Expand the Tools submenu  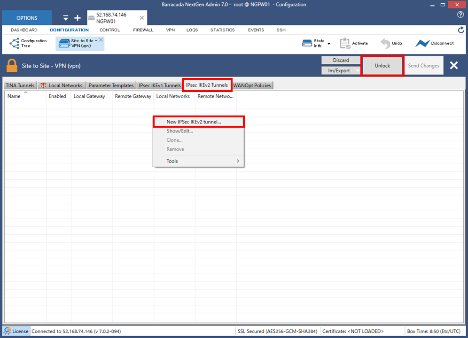point(198,161)
